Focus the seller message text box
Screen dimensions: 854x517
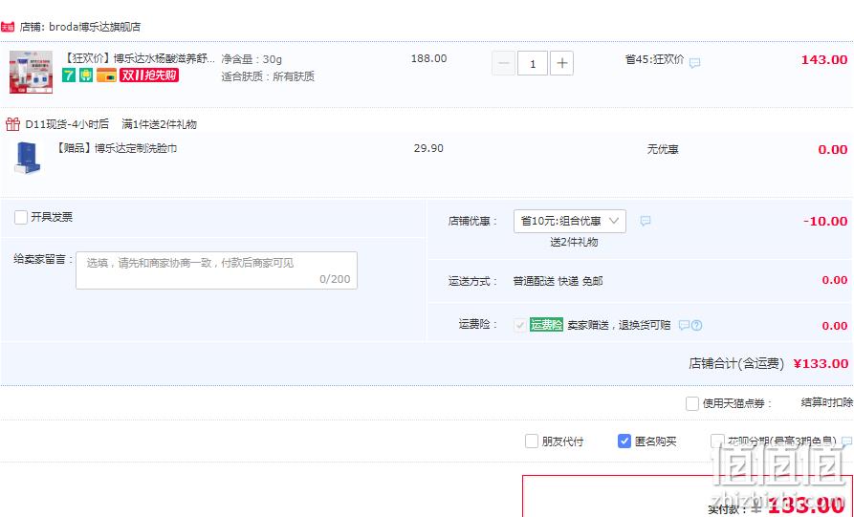(216, 269)
